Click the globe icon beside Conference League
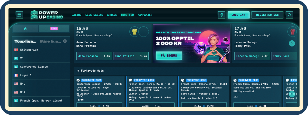The image size is (308, 115). 16,67
